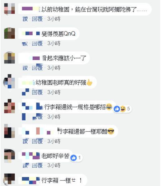The height and width of the screenshot is (186, 163).
Task: Click the 3小時 timestamp under 行李箱還統一規格 comment
Action: point(54,117)
